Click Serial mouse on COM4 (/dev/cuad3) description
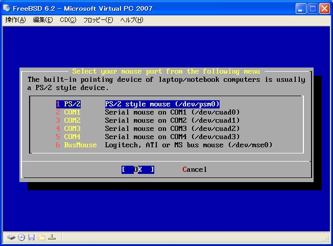The image size is (333, 246). coord(172,137)
